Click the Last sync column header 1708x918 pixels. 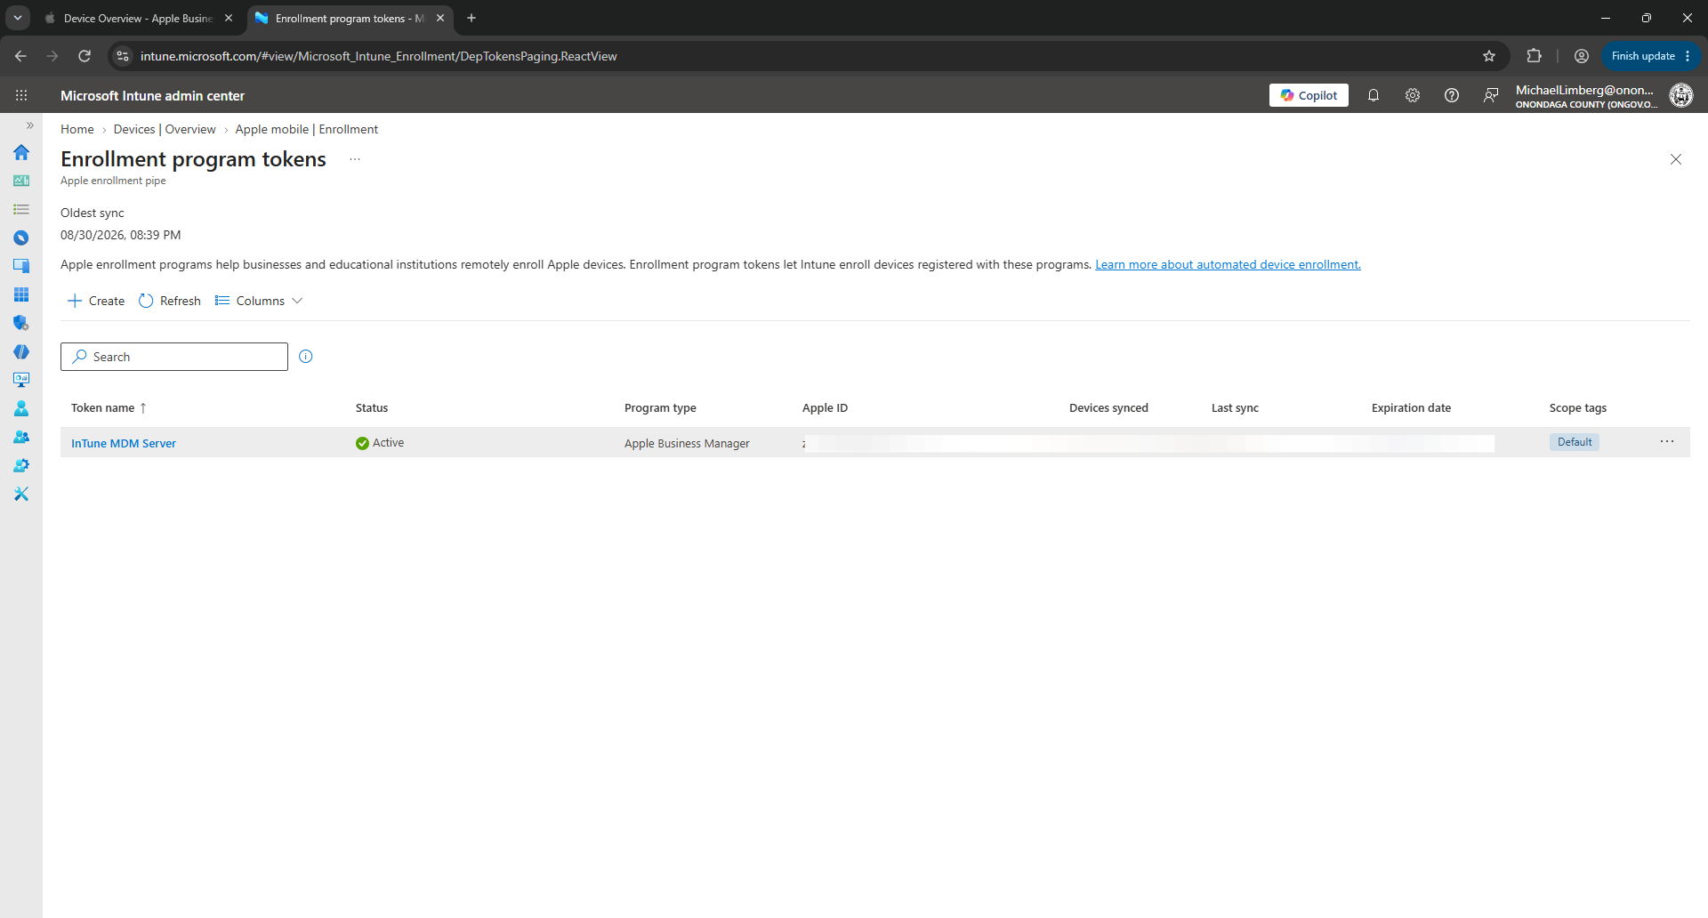pyautogui.click(x=1235, y=407)
